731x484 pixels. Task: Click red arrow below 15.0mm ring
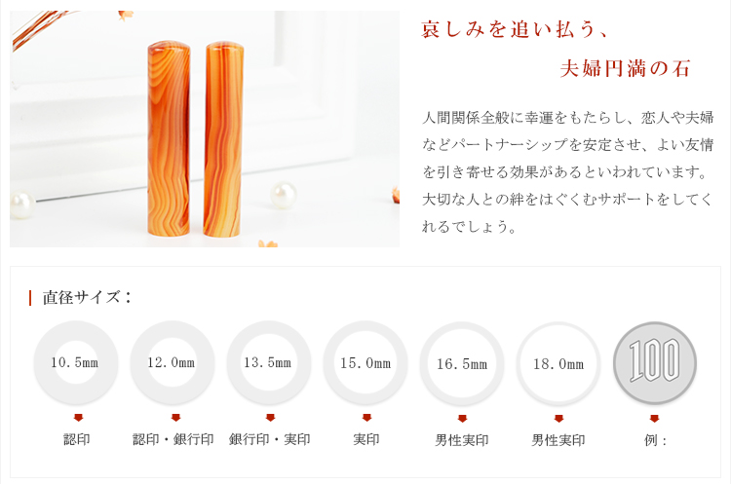coord(366,418)
